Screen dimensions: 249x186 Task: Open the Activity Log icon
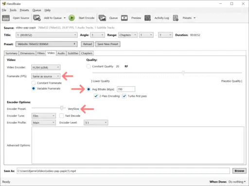coord(147,18)
